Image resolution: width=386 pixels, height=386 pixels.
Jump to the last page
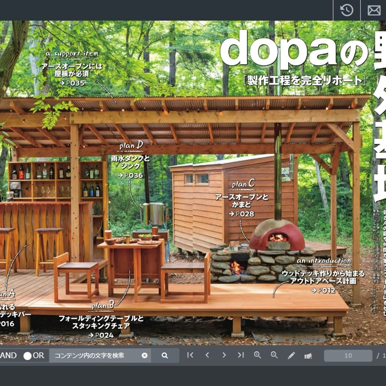click(x=241, y=355)
